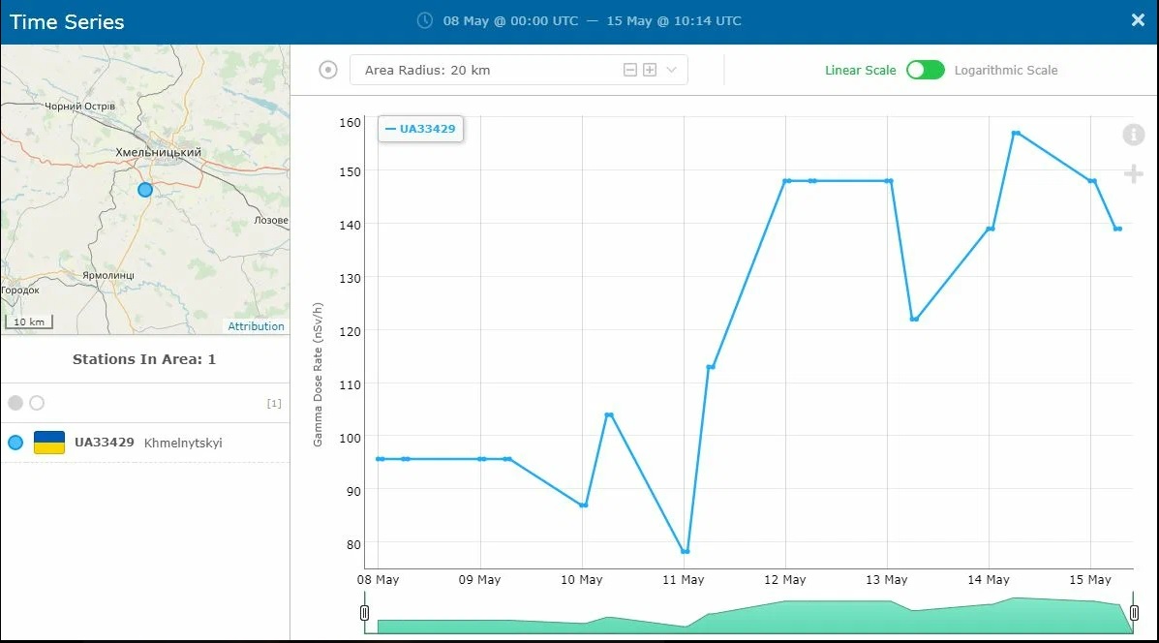Image resolution: width=1159 pixels, height=643 pixels.
Task: Close the Time Series panel
Action: tap(1138, 20)
